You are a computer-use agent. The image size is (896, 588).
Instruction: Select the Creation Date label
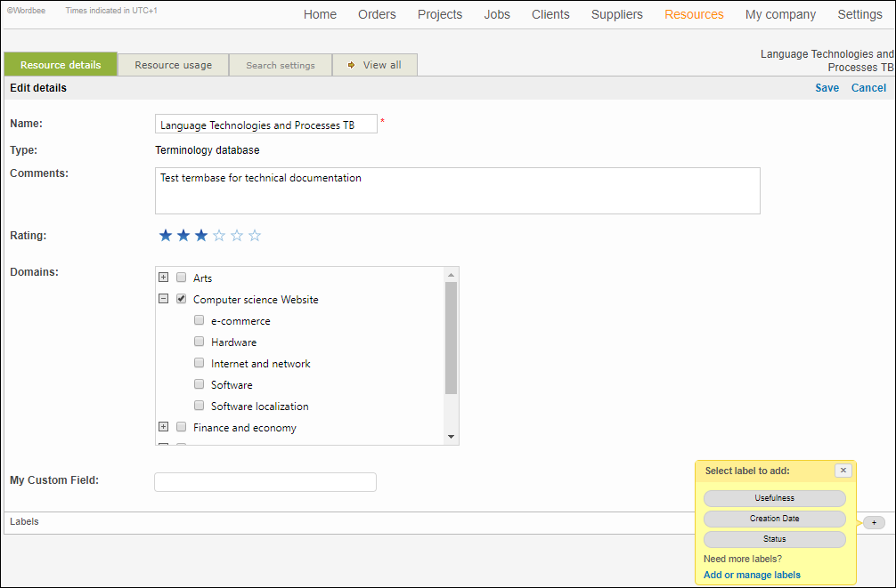click(x=774, y=519)
